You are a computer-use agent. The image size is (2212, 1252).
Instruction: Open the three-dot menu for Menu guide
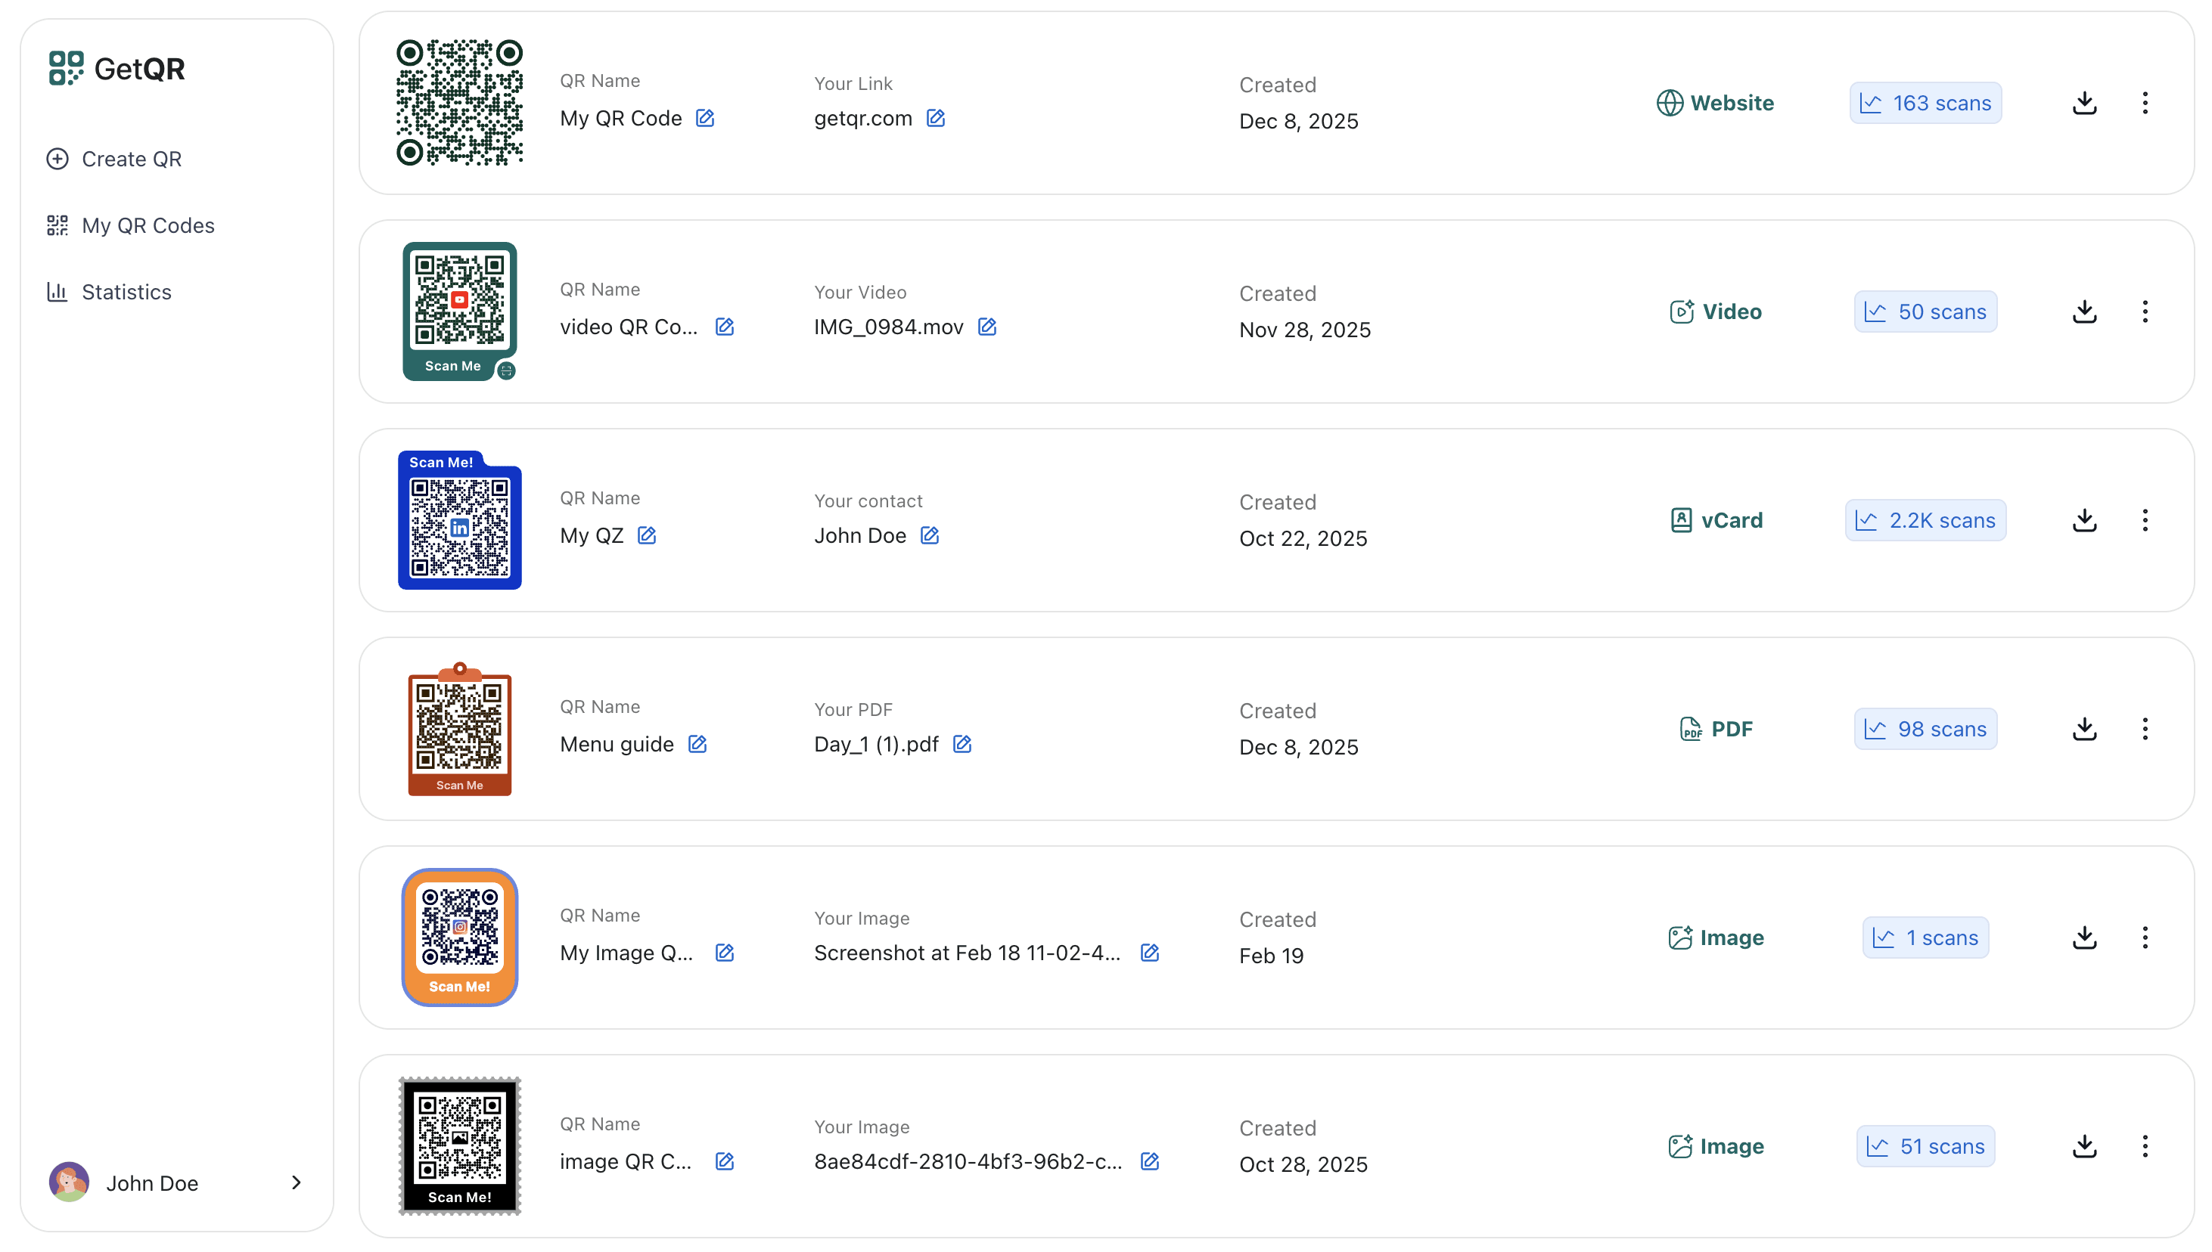tap(2145, 728)
